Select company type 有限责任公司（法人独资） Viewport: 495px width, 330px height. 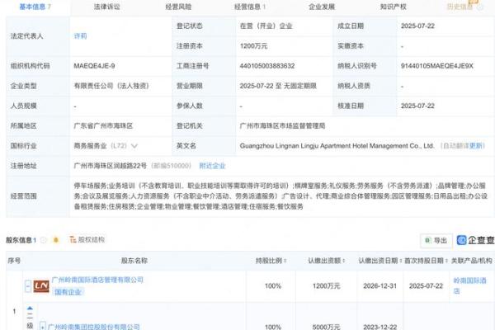point(111,86)
